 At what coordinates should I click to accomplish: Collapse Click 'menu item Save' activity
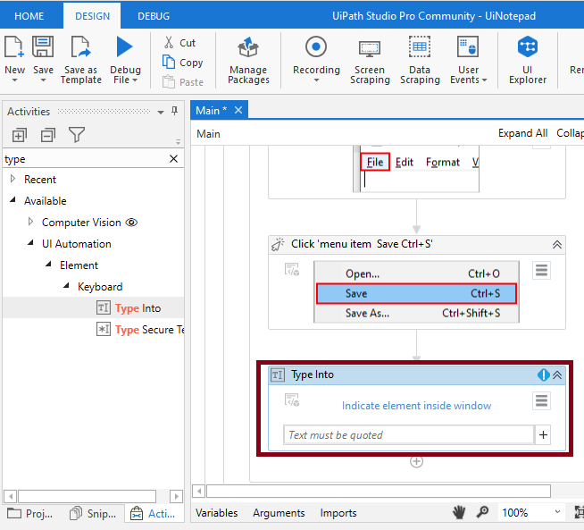click(557, 245)
